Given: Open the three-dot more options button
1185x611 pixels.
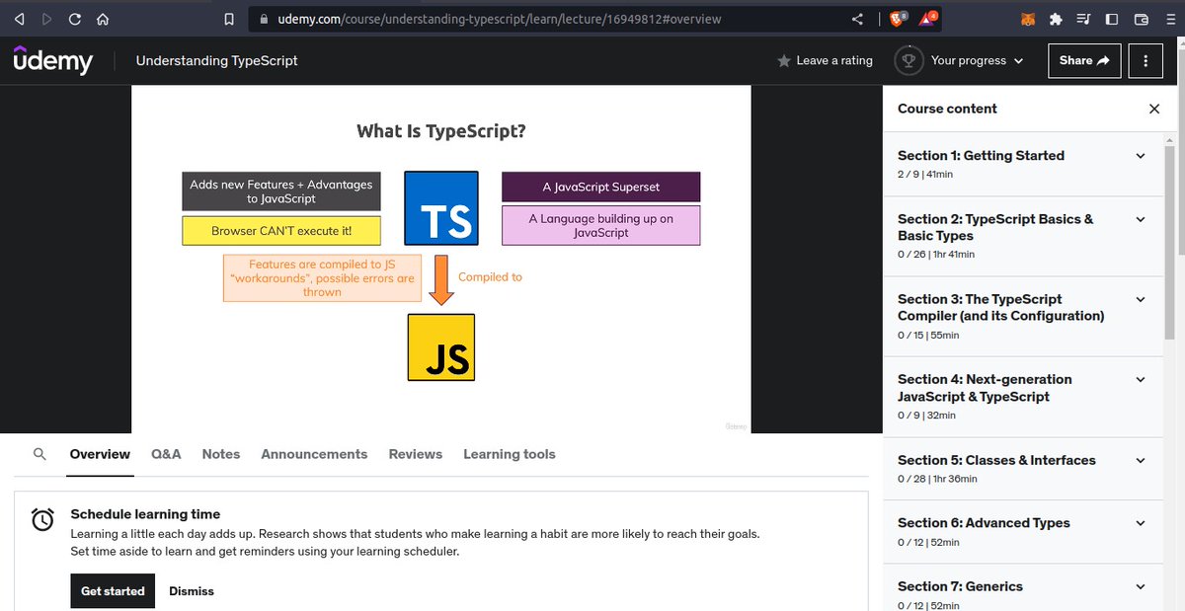Looking at the screenshot, I should tap(1145, 60).
